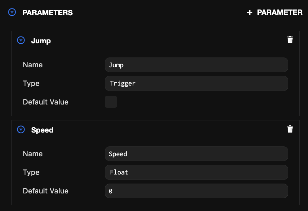Viewport: 308px width, 211px height.
Task: Delete the Jump parameter with trash icon
Action: 290,40
